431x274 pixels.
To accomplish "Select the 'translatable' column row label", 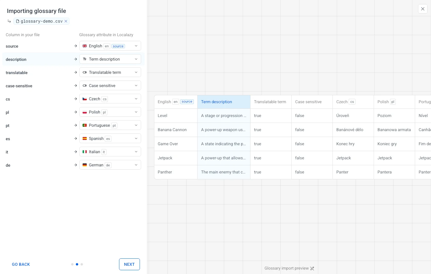I will click(17, 73).
